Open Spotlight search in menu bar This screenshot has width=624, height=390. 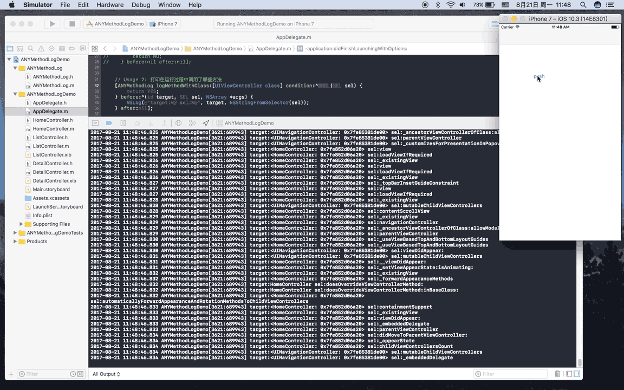[x=583, y=5]
